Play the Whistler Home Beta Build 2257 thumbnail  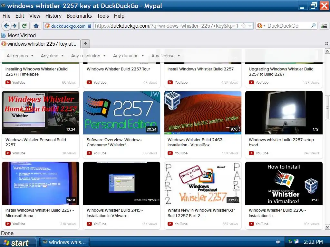(x=41, y=113)
